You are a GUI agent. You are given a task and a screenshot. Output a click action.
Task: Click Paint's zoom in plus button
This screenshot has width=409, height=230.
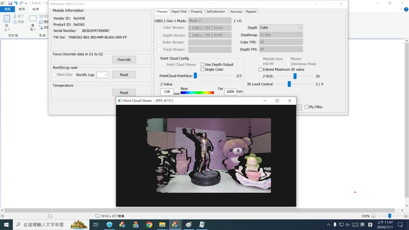[x=406, y=216]
